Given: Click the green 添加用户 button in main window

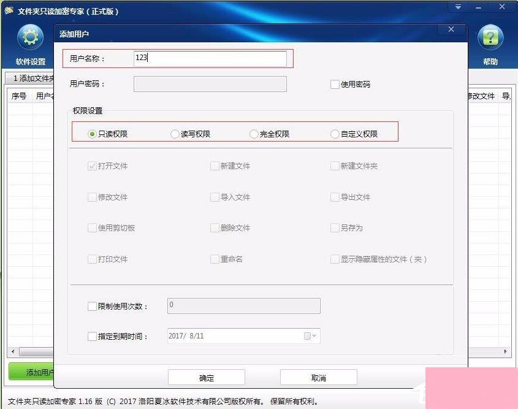Looking at the screenshot, I should pyautogui.click(x=31, y=372).
